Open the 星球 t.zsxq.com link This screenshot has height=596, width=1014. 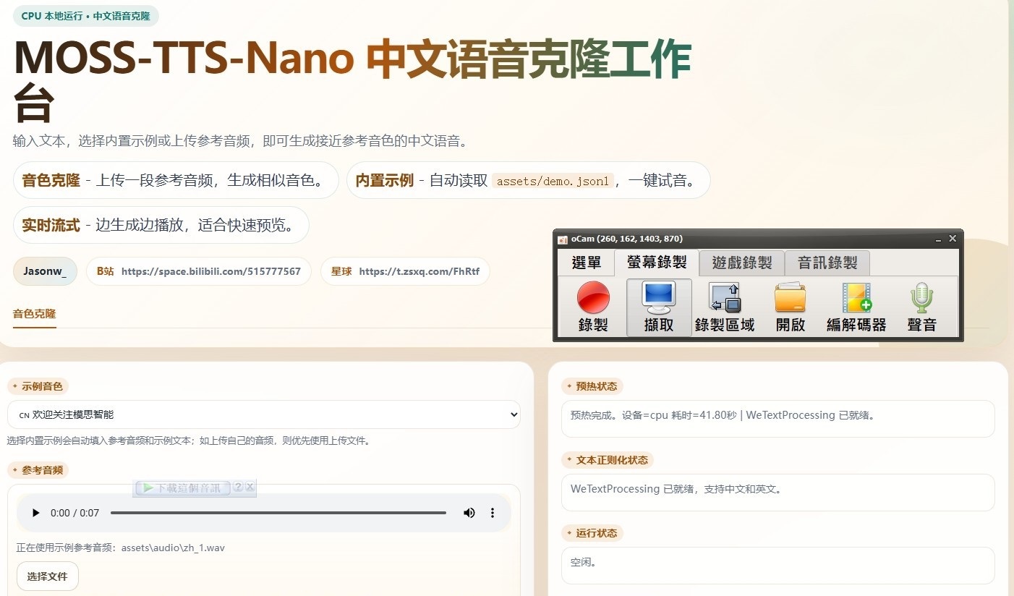[x=405, y=272]
